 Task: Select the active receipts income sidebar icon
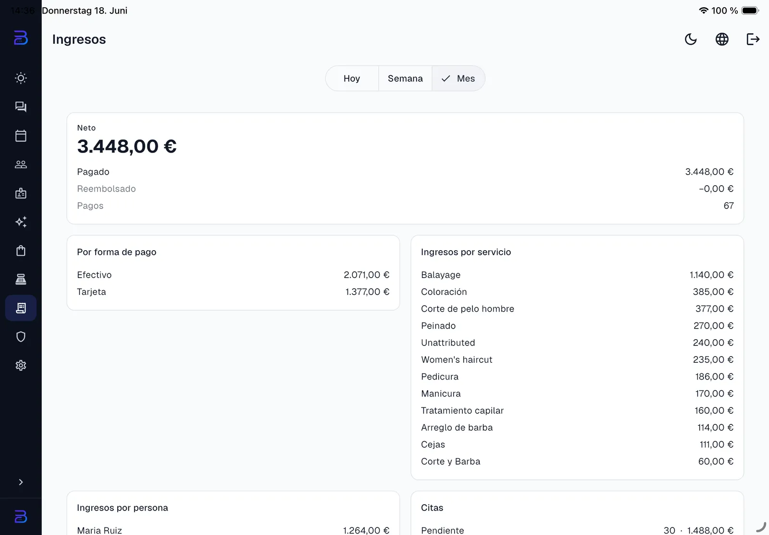21,308
